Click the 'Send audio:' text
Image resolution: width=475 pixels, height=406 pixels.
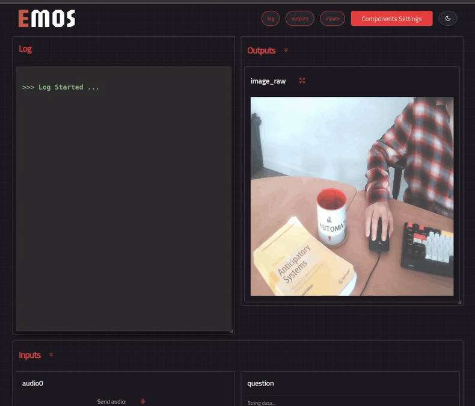[x=112, y=402]
